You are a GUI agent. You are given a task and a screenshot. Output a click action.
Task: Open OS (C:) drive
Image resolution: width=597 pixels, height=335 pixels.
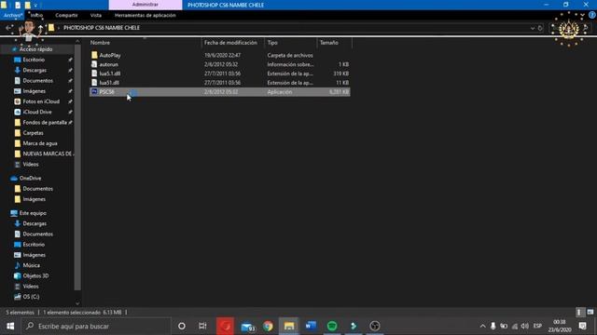[x=31, y=297]
